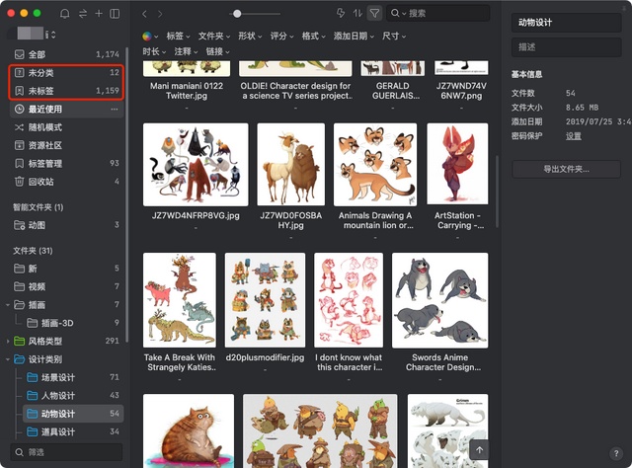
Task: Open the 新 folder
Action: click(66, 269)
